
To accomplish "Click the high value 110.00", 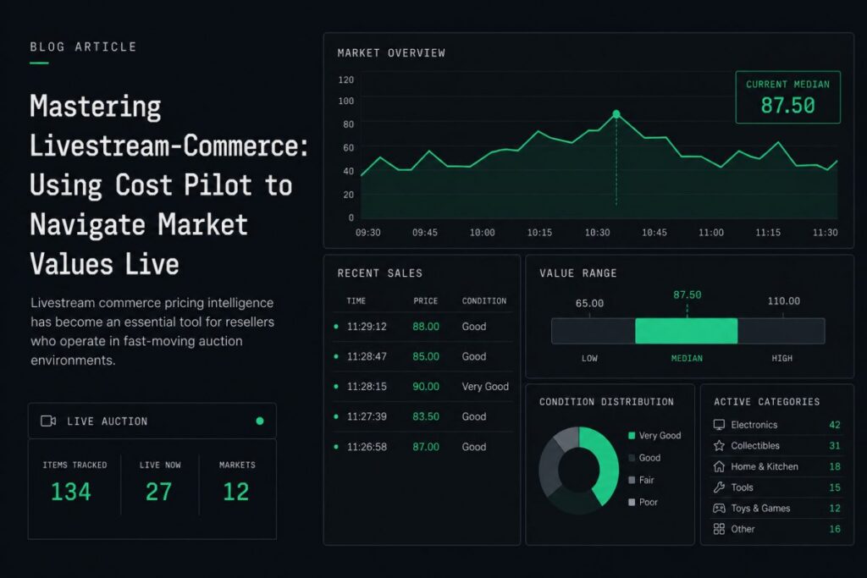I will (783, 300).
